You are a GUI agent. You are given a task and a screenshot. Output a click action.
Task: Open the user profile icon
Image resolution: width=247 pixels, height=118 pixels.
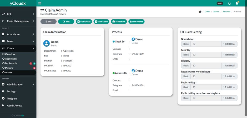237,3
